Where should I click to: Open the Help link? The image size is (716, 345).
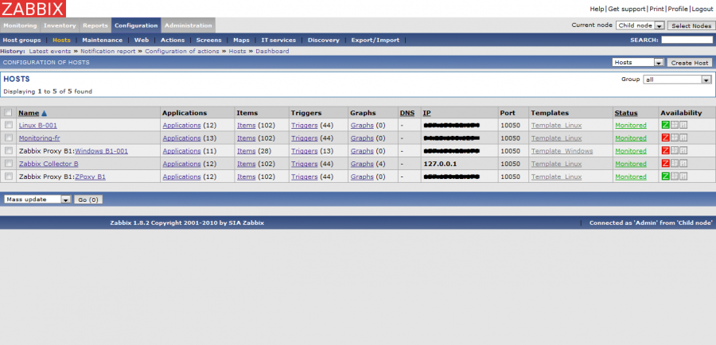(x=597, y=9)
